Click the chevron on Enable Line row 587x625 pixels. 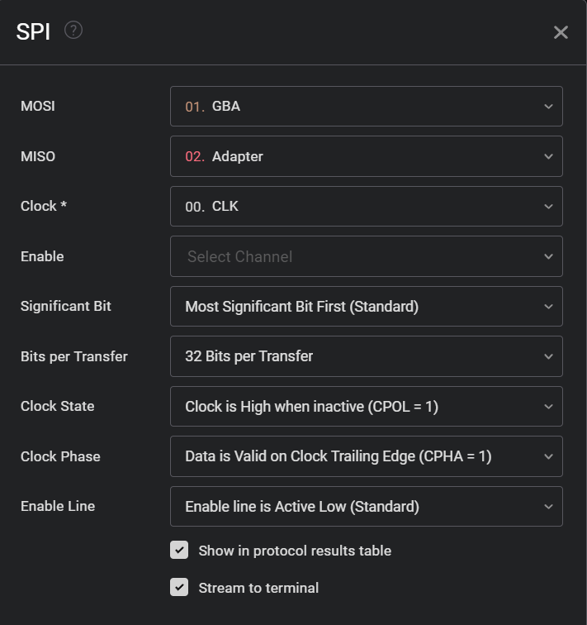click(x=549, y=507)
